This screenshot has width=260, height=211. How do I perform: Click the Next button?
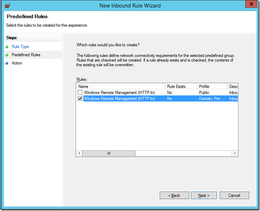point(204,195)
